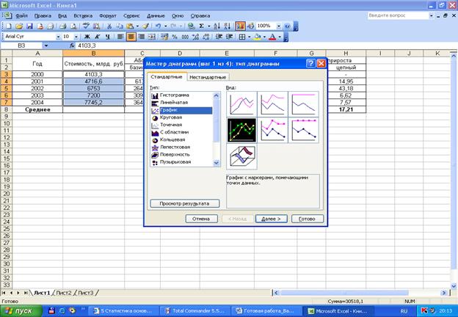The image size is (458, 317).
Task: Open the Формат menu
Action: click(x=107, y=15)
